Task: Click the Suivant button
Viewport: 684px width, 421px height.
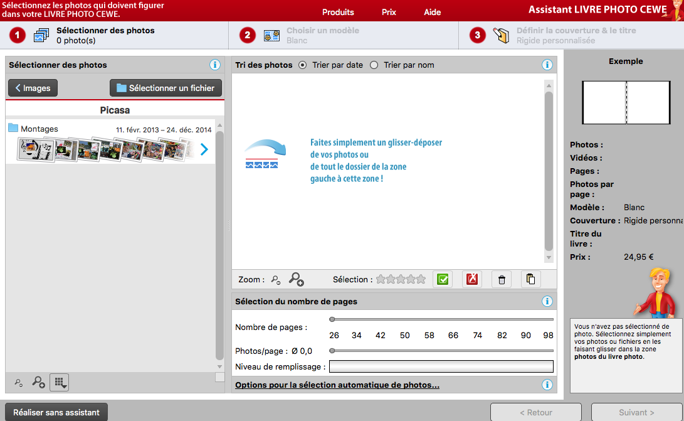Action: [636, 412]
